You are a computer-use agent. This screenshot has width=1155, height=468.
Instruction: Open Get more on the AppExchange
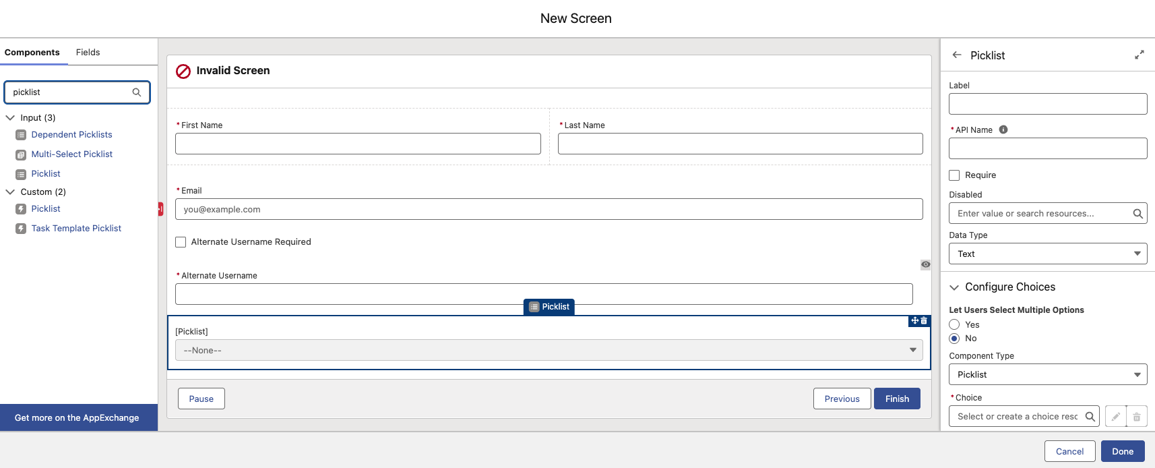[x=77, y=418]
